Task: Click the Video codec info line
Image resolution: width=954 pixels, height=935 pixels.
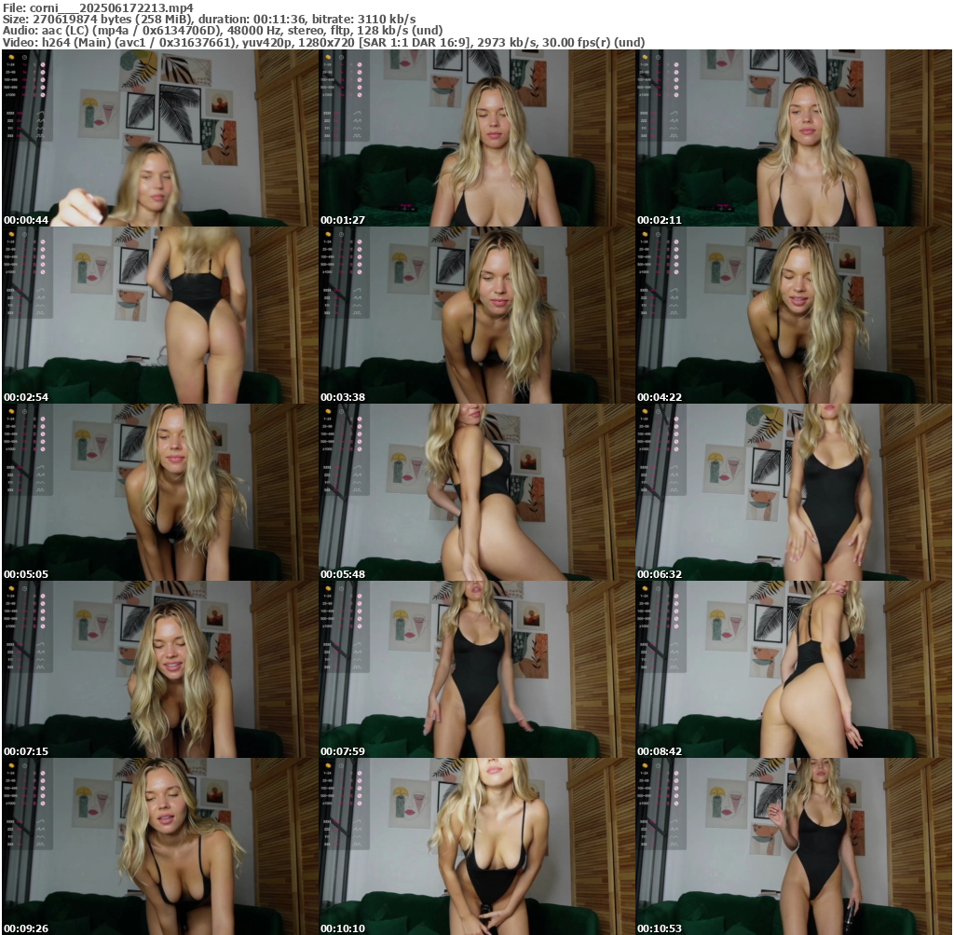Action: tap(323, 43)
